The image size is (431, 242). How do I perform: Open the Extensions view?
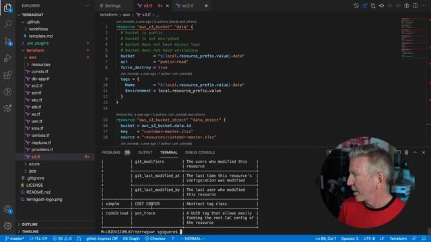point(7,75)
